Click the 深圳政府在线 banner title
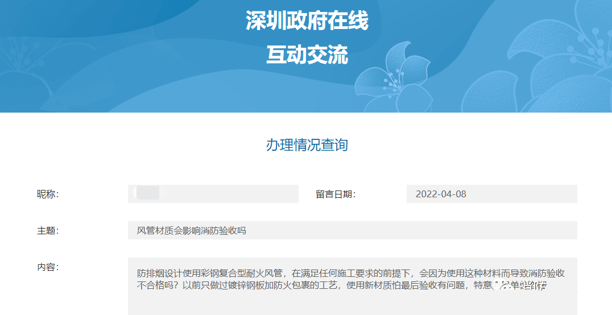The height and width of the screenshot is (315, 612). [307, 22]
